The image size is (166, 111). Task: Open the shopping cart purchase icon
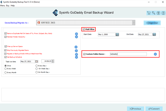tap(149, 13)
